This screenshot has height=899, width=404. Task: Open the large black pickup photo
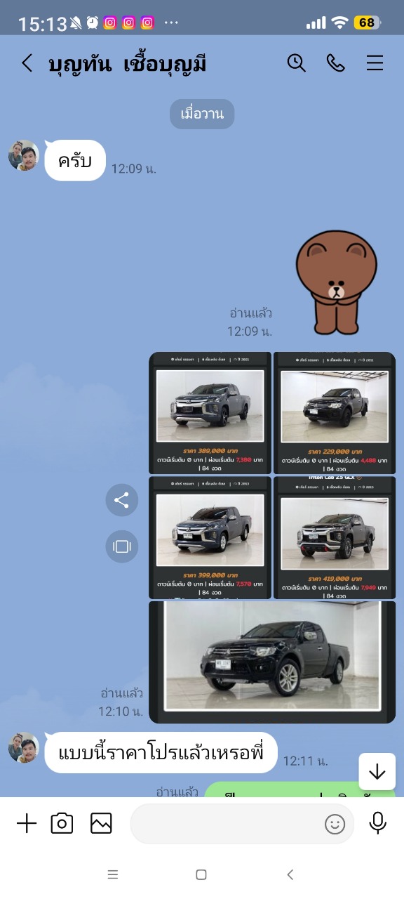(272, 662)
